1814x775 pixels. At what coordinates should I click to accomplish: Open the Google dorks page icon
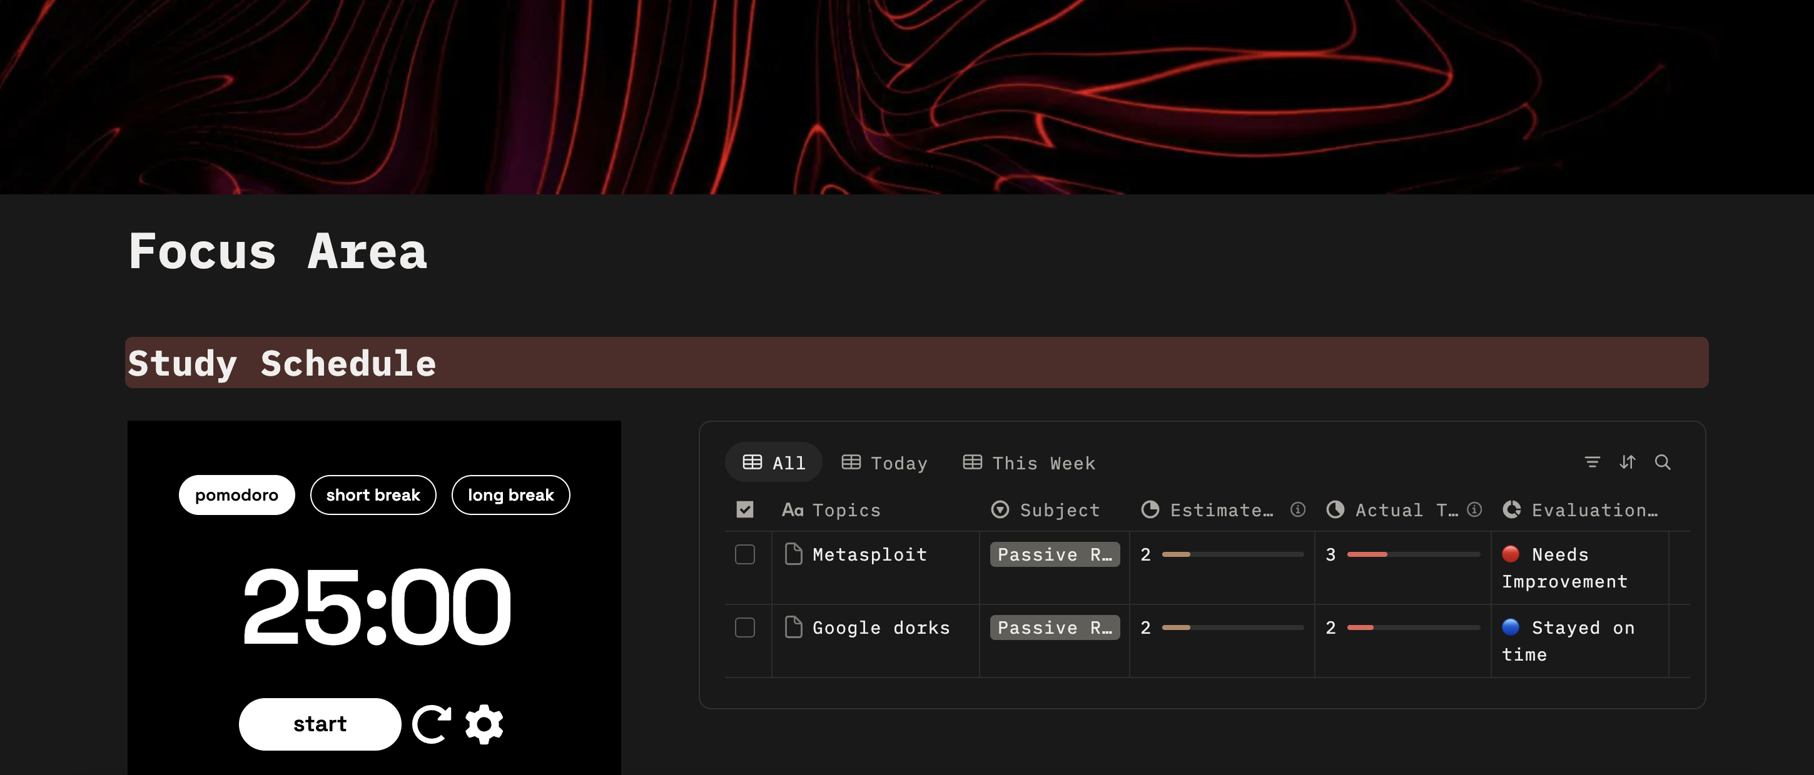pyautogui.click(x=794, y=626)
